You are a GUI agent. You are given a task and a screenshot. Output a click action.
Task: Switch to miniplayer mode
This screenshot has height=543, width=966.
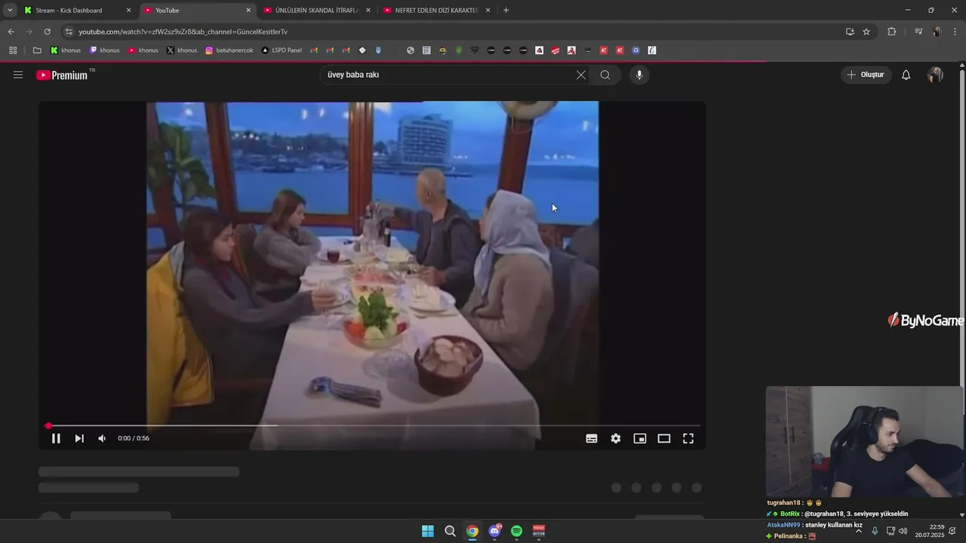[640, 438]
